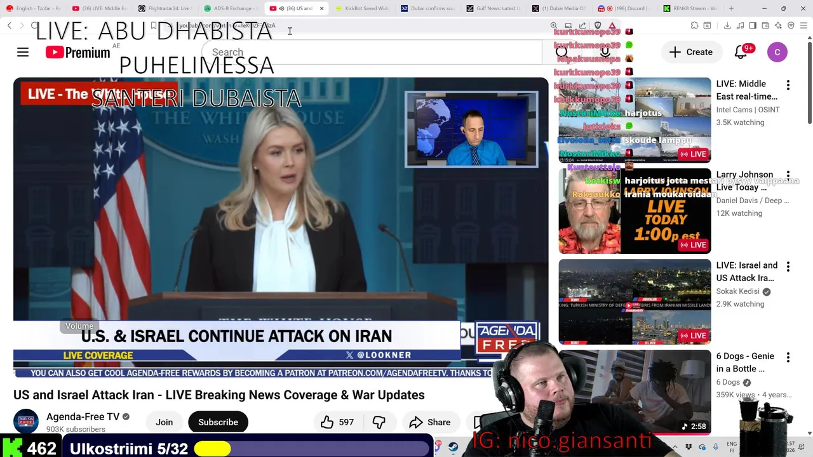Open the Dropbox tray icon
The width and height of the screenshot is (813, 457).
click(689, 447)
